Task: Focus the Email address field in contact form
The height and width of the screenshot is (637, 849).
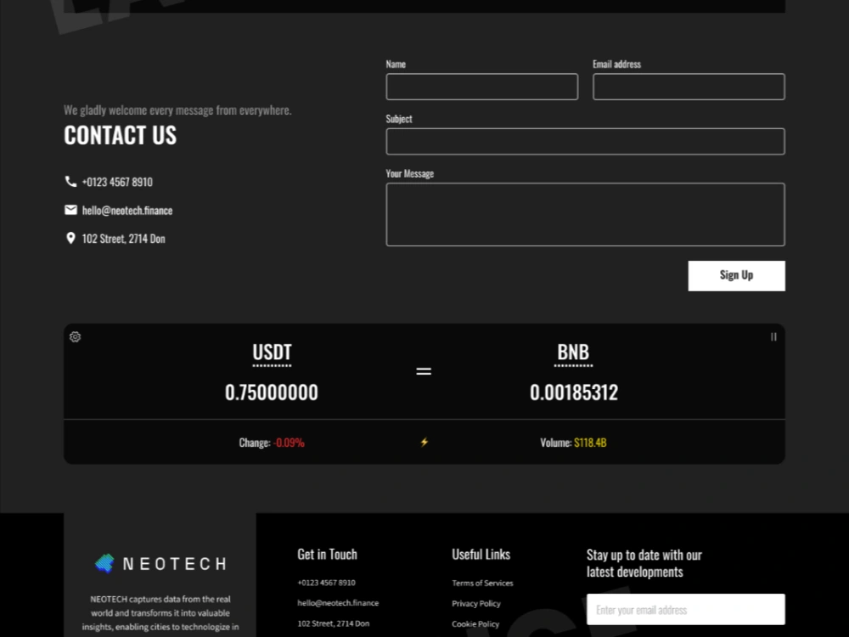Action: coord(689,87)
